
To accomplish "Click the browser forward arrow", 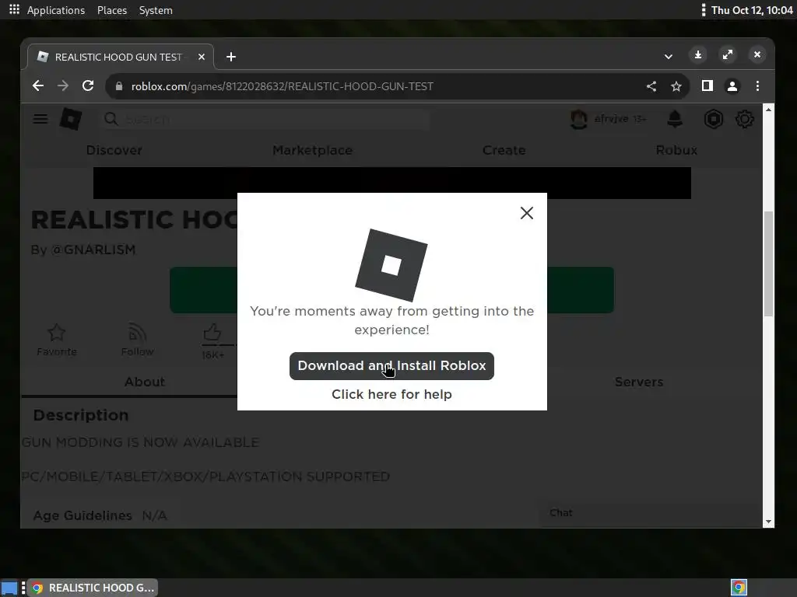I will [63, 86].
